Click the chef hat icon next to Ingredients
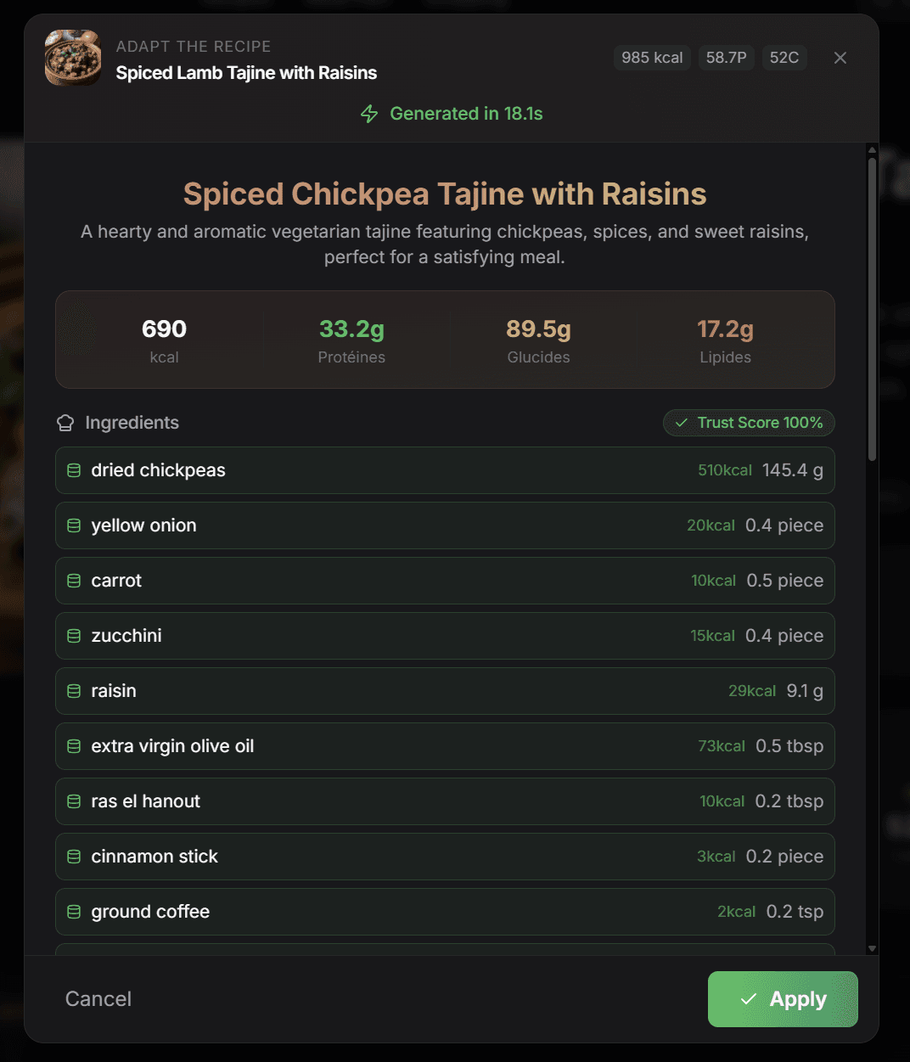 (65, 422)
